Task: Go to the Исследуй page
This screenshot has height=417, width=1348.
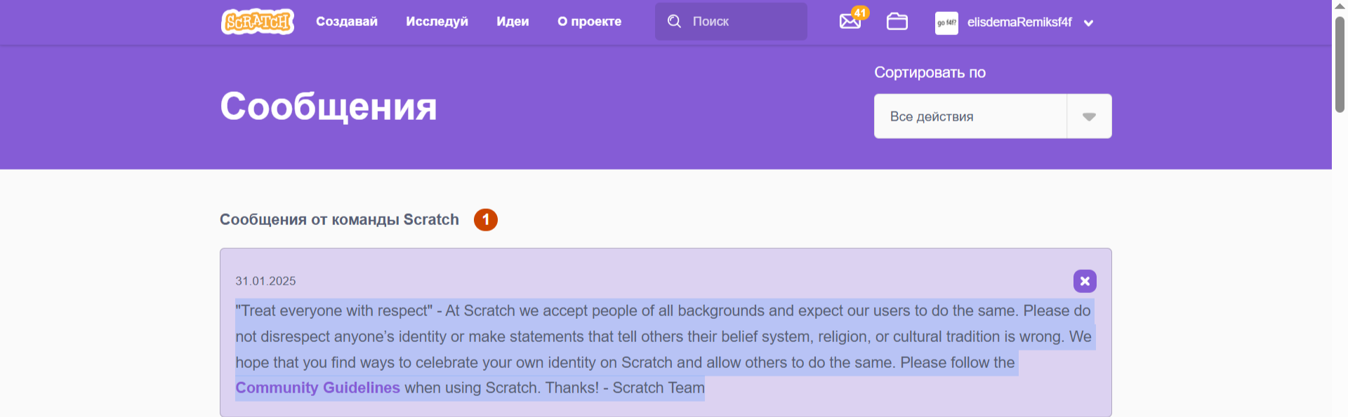Action: coord(437,22)
